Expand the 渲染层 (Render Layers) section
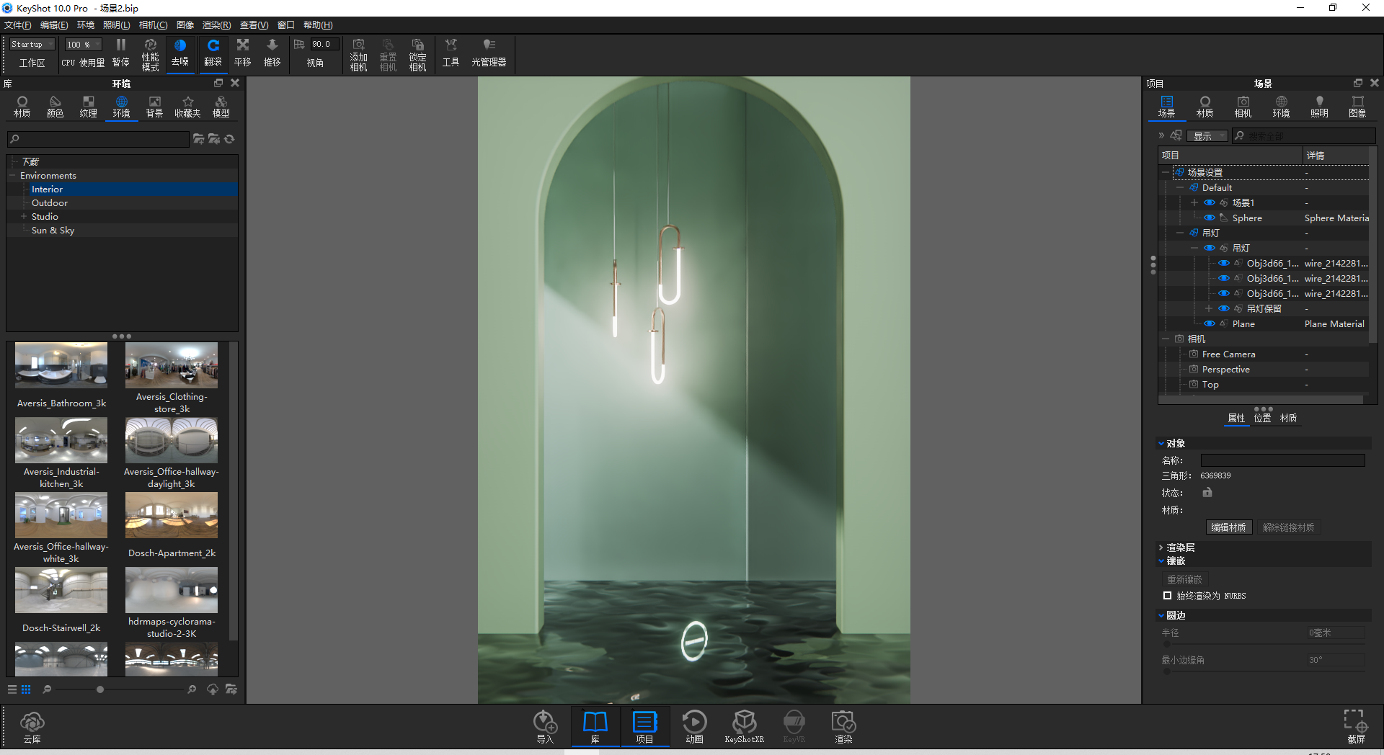 point(1161,548)
